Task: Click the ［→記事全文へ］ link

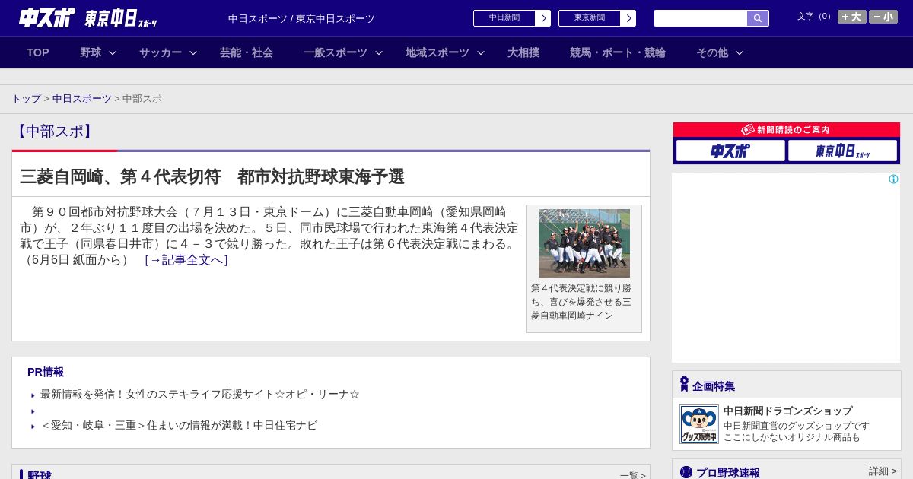Action: coord(186,260)
